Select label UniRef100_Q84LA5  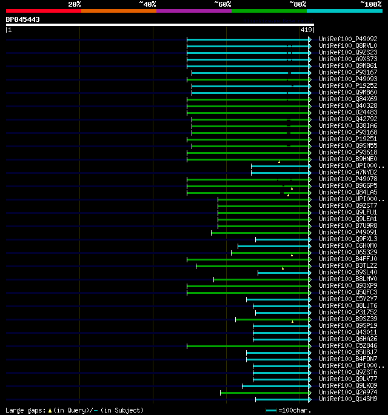[x=348, y=192]
